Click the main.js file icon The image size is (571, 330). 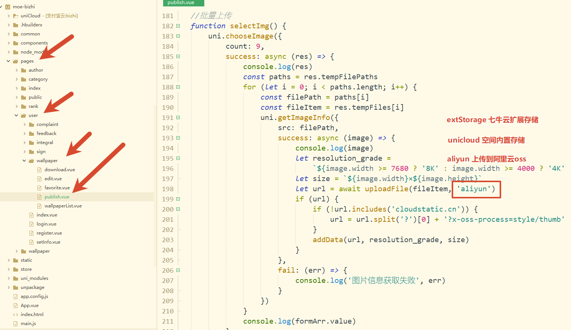[x=15, y=324]
